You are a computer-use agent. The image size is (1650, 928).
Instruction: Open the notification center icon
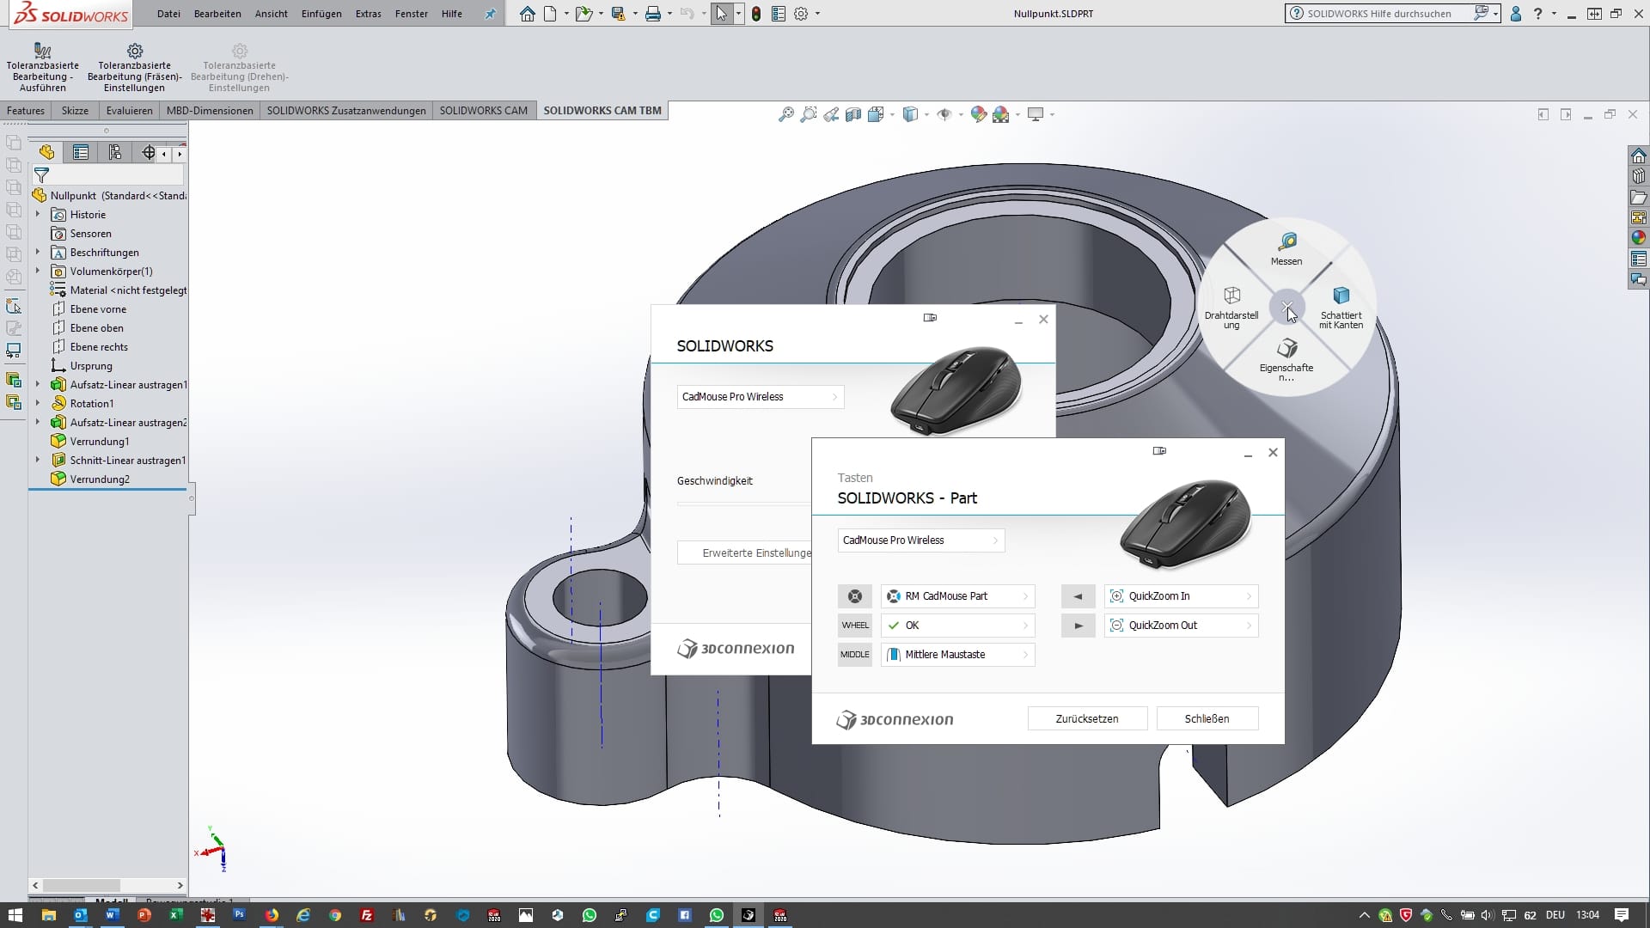[x=1622, y=915]
